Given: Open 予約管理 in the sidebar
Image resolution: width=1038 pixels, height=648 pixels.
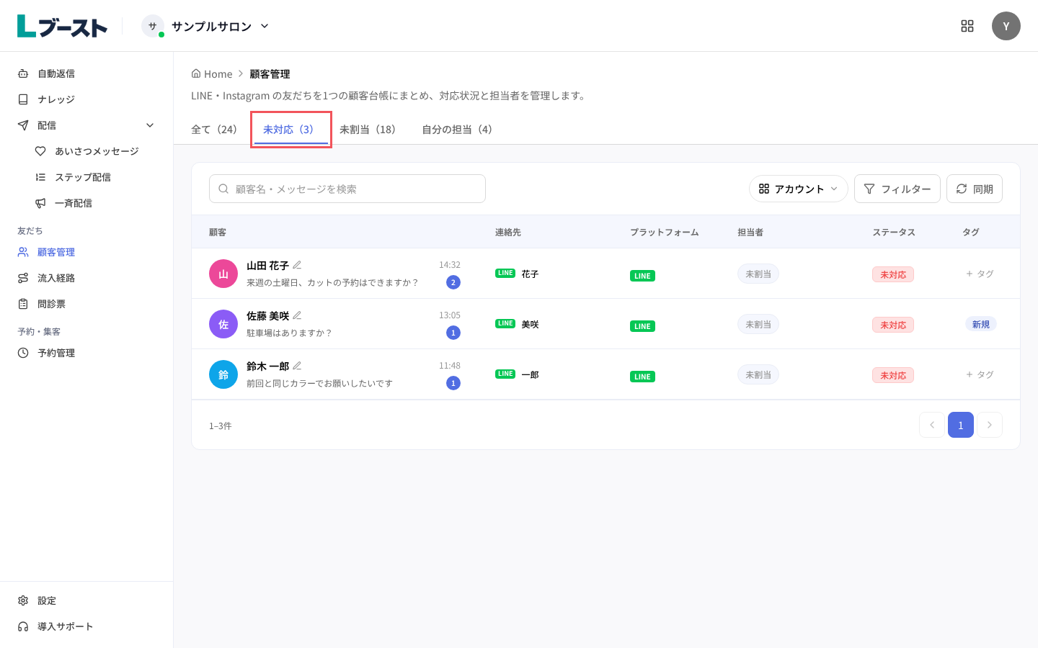Looking at the screenshot, I should click(x=86, y=353).
